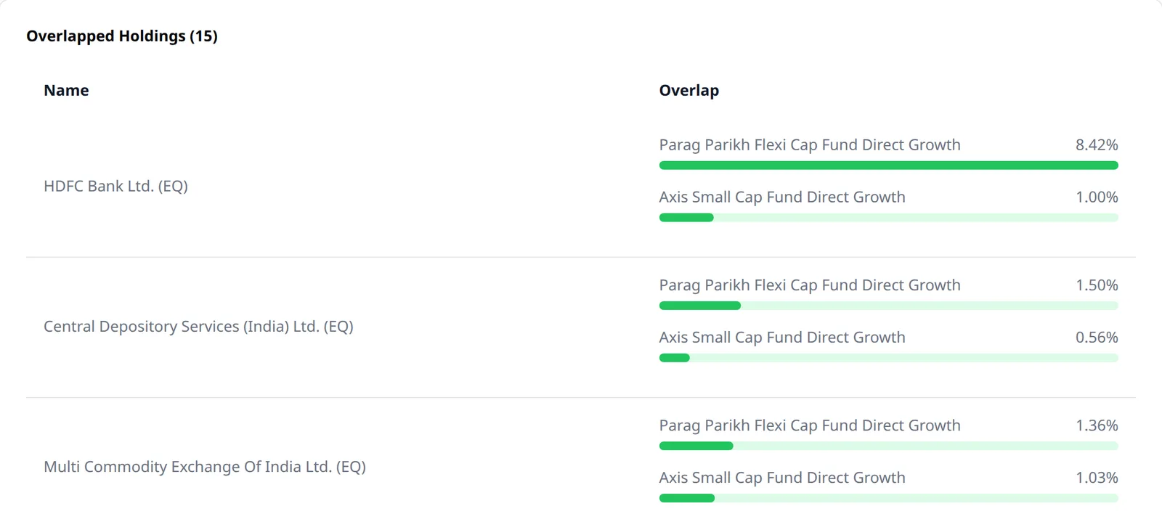Viewport: 1162px width, 522px height.
Task: Click the 0.56% overlap progress bar
Action: [888, 358]
